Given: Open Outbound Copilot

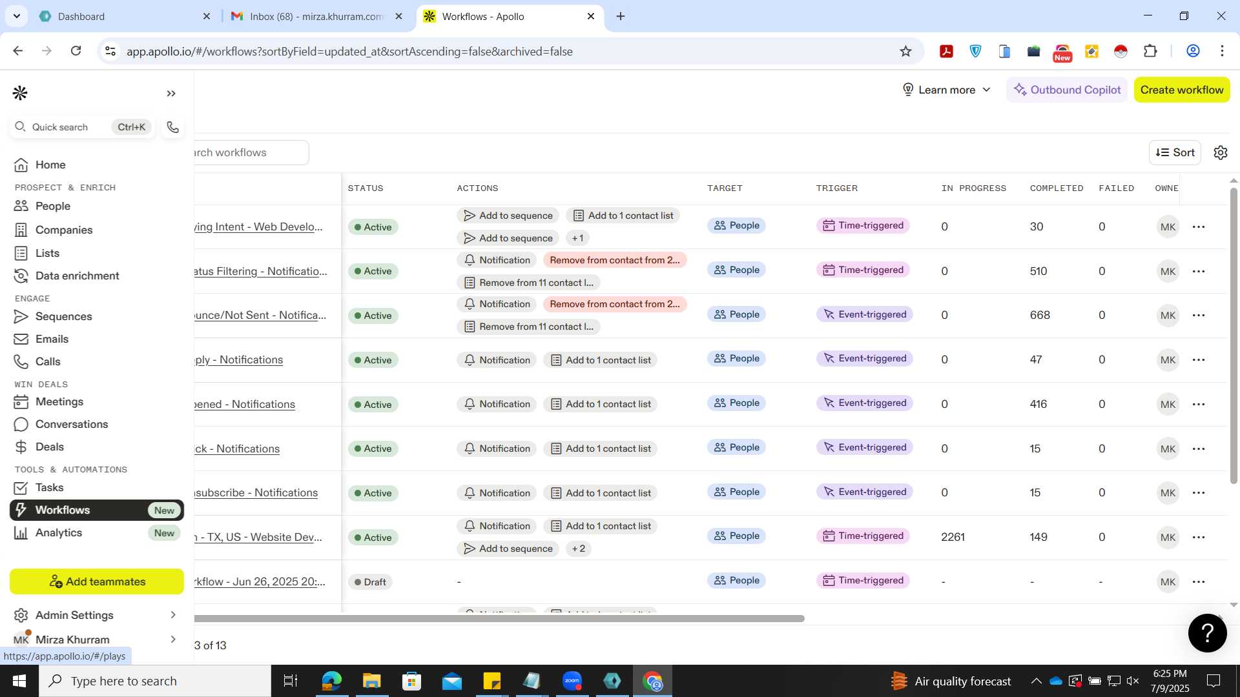Looking at the screenshot, I should coord(1067,90).
